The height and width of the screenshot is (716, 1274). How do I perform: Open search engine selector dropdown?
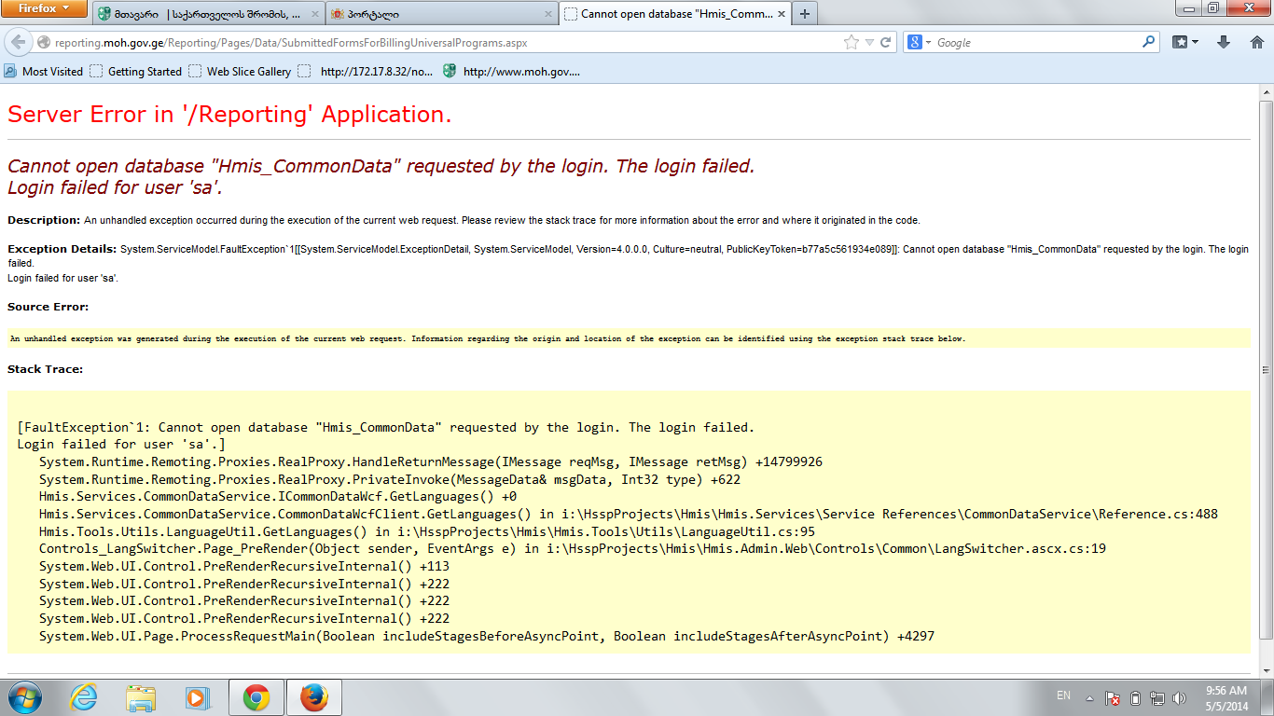[x=920, y=43]
